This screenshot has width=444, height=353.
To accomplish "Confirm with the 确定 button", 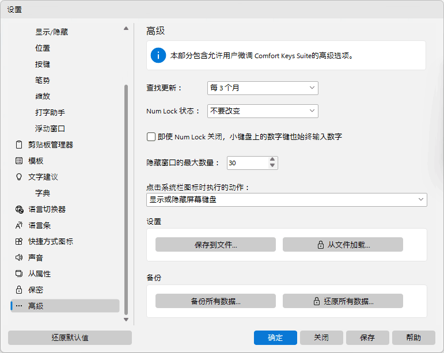I will [x=275, y=337].
